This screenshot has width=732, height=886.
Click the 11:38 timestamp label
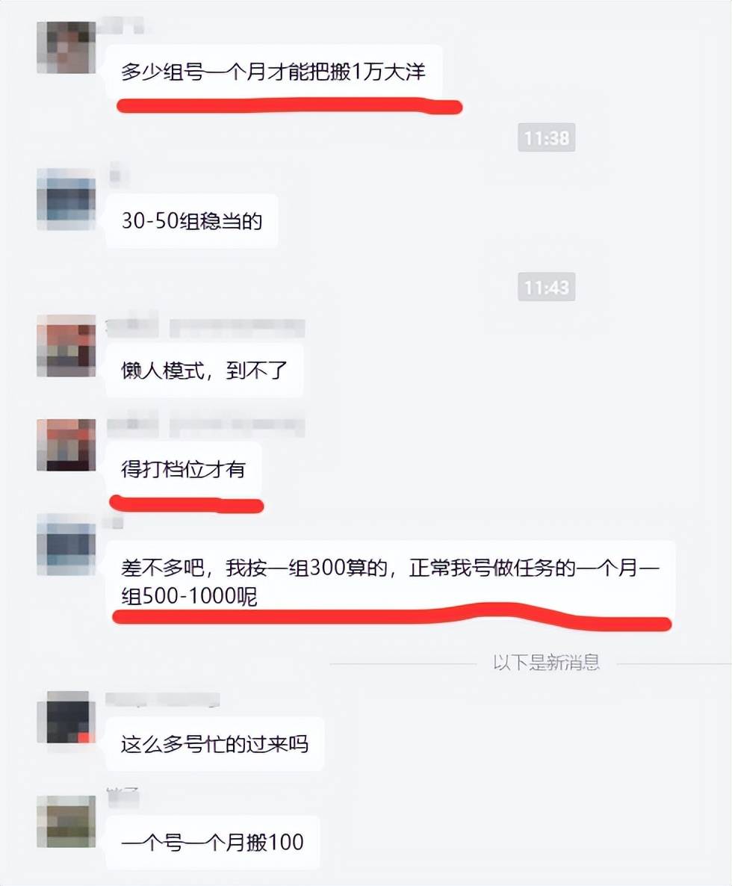(546, 137)
